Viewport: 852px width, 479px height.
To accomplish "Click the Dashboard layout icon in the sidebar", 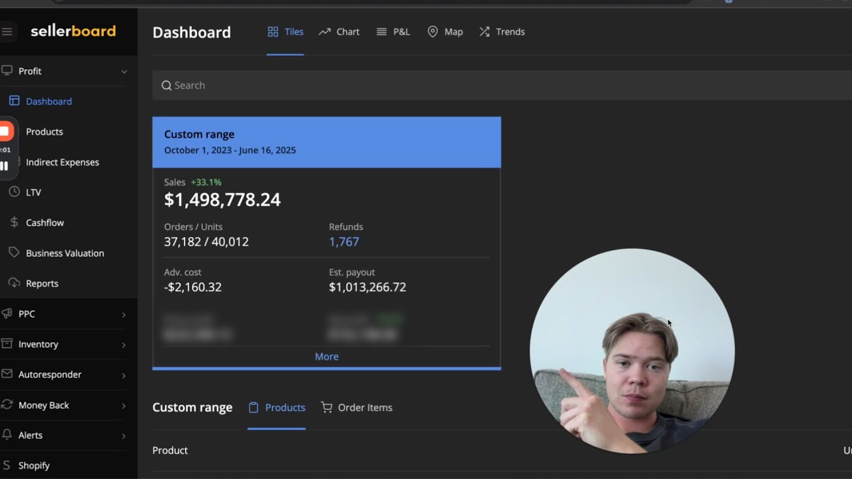I will coord(14,101).
